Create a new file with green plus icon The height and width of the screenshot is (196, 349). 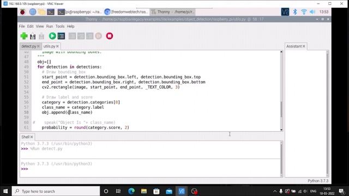24,36
